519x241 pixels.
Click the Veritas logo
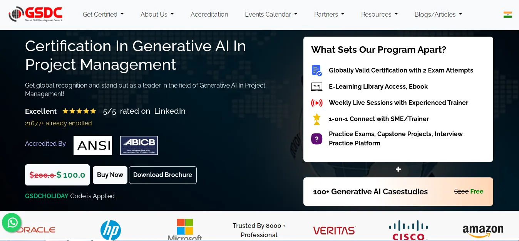[x=334, y=231]
